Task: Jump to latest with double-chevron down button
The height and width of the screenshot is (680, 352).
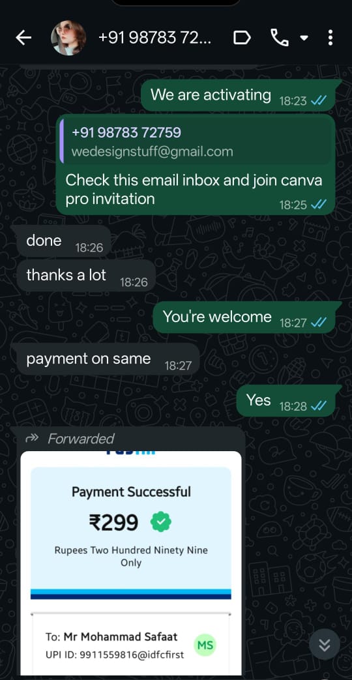Action: click(325, 645)
